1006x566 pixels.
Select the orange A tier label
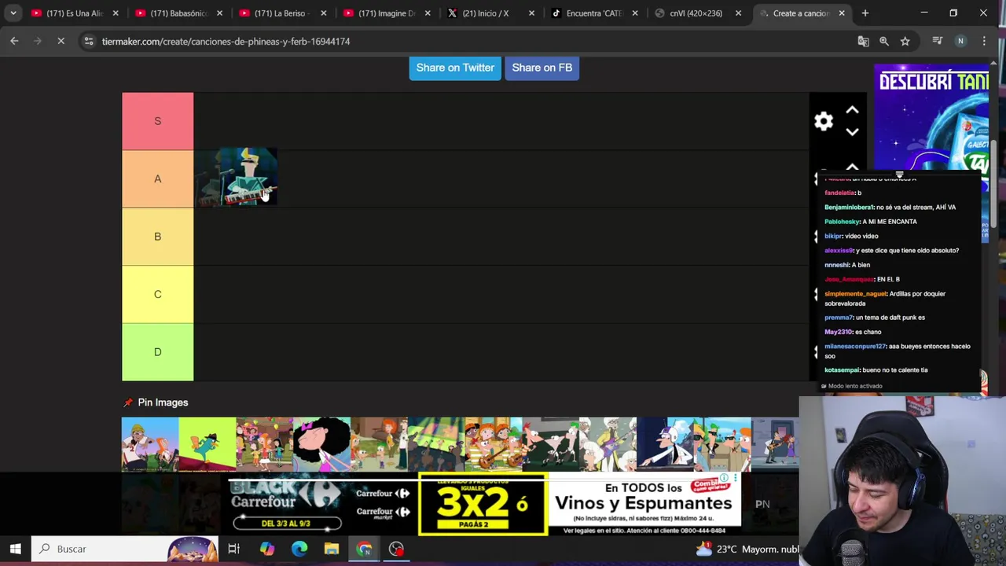157,178
